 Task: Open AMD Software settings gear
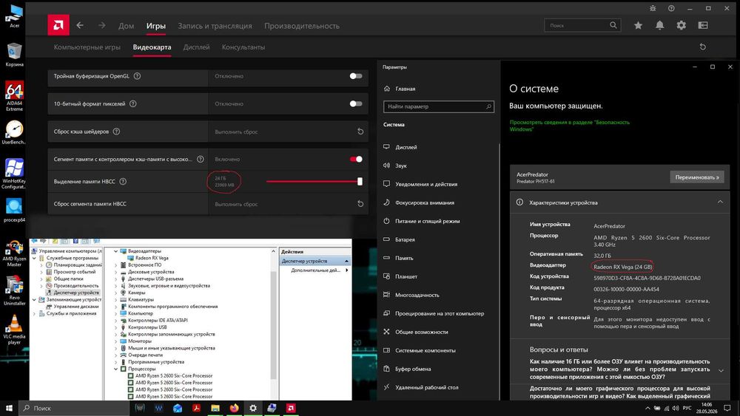pos(682,25)
